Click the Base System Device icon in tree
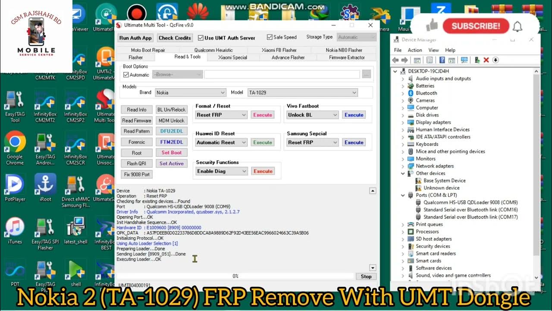Viewport: 552px width, 311px height. (x=418, y=181)
